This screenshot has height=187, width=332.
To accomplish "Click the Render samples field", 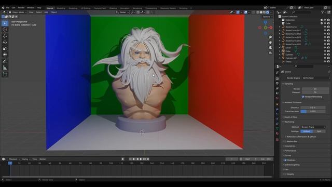I will pyautogui.click(x=315, y=89).
